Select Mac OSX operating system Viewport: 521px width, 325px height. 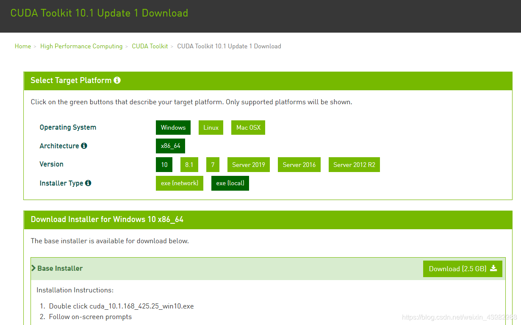[248, 128]
